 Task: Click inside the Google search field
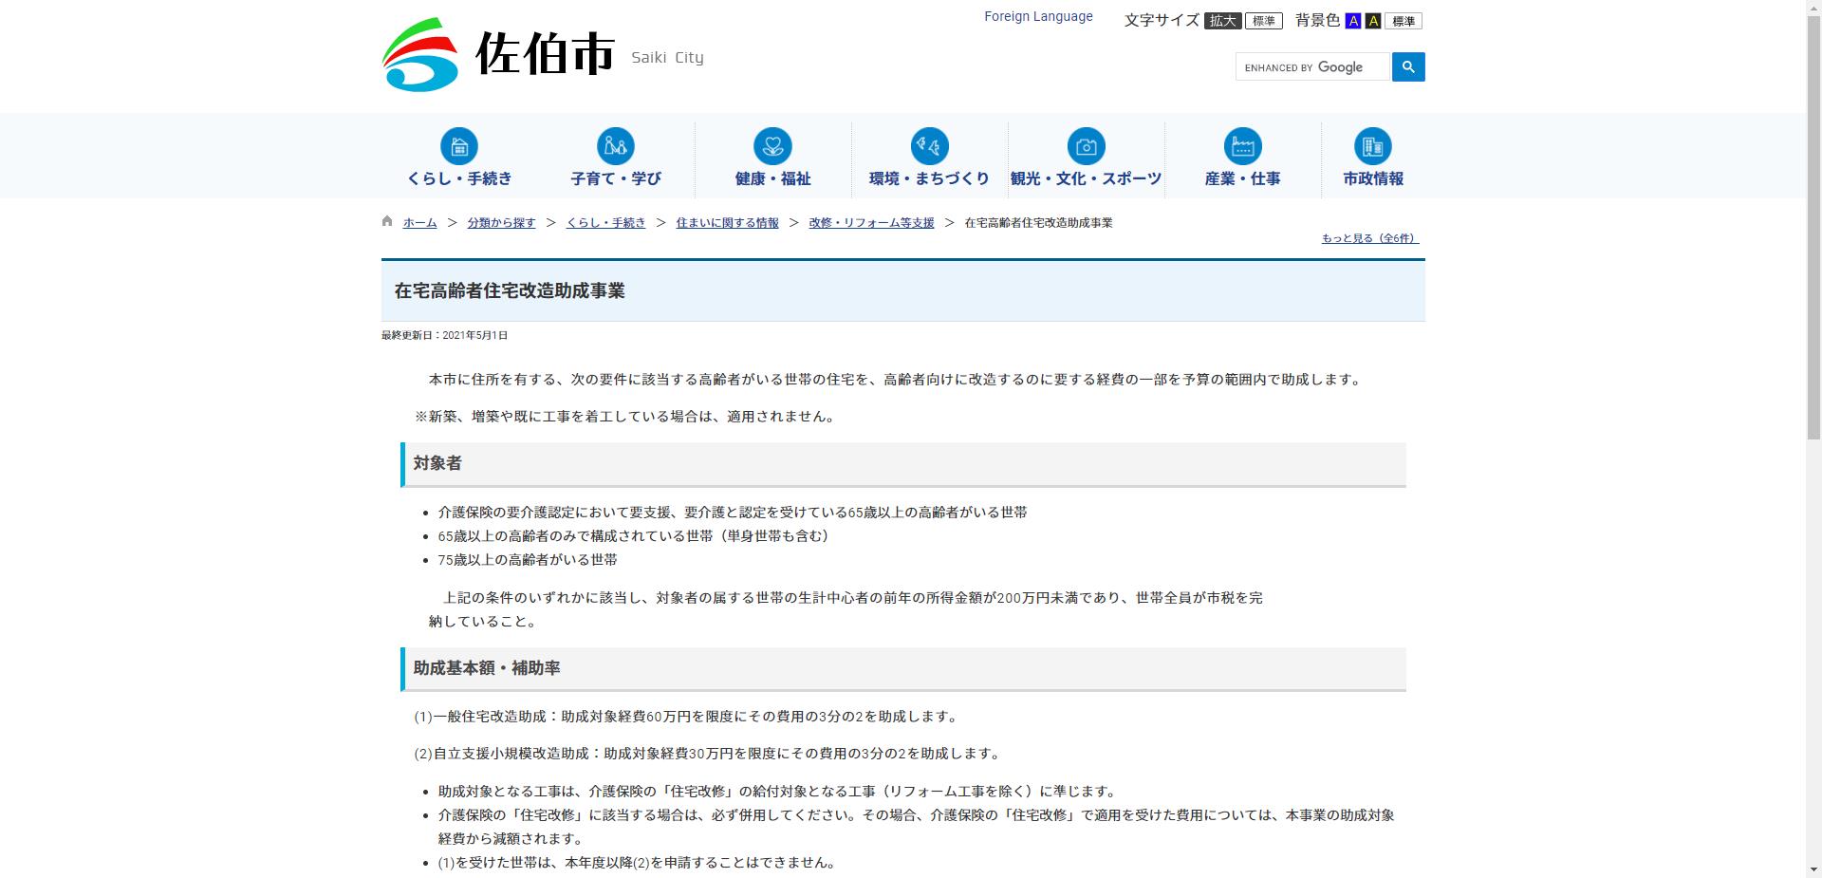click(1312, 66)
